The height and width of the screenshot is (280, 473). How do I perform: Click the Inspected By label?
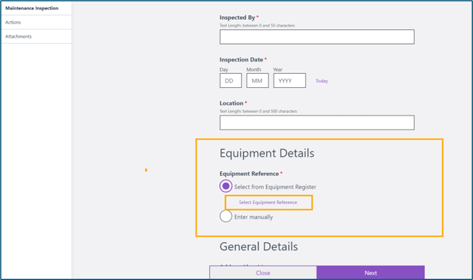coord(238,18)
